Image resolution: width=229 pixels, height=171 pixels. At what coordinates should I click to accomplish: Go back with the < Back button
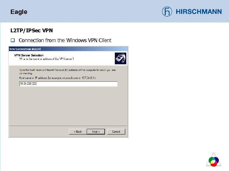78,132
